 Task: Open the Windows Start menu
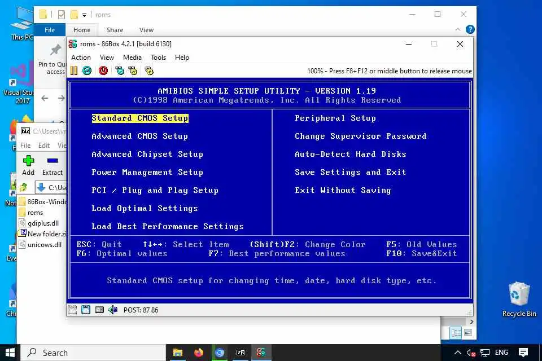tap(10, 353)
